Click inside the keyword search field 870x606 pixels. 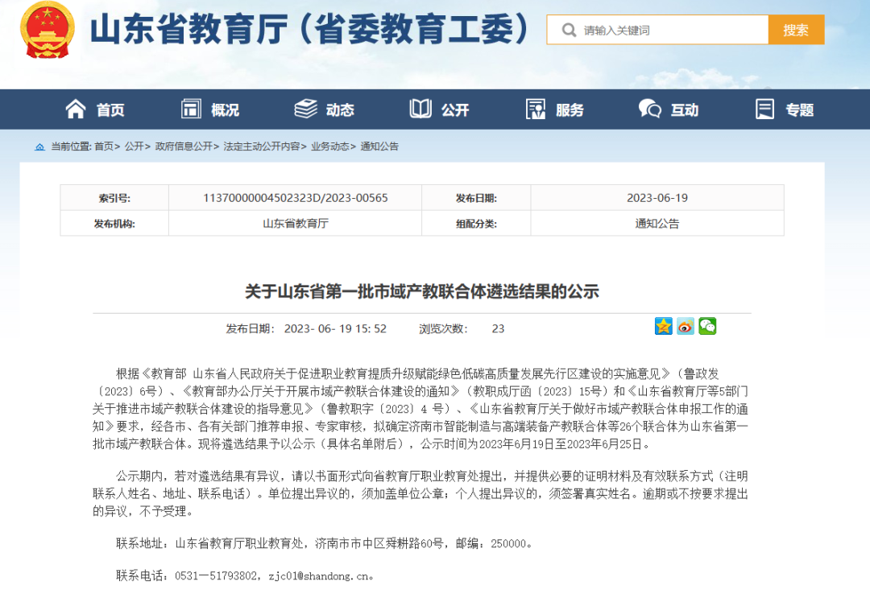tap(661, 29)
